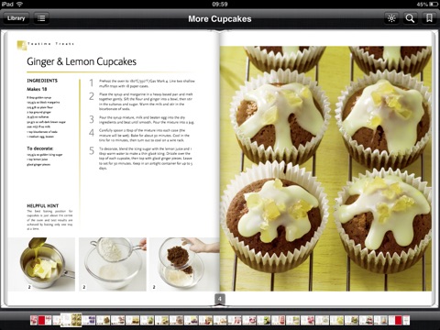Tap the step 4 number
This screenshot has height=330, width=440.
(92, 133)
